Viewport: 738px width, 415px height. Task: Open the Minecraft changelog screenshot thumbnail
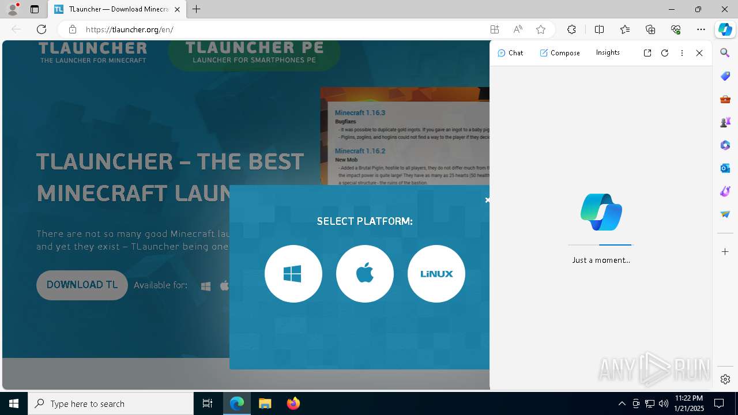tap(405, 136)
